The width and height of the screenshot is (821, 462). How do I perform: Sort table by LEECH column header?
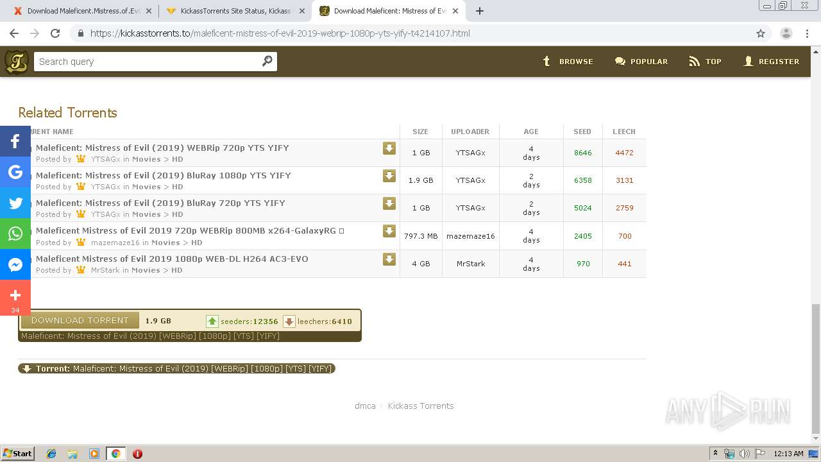click(x=624, y=132)
